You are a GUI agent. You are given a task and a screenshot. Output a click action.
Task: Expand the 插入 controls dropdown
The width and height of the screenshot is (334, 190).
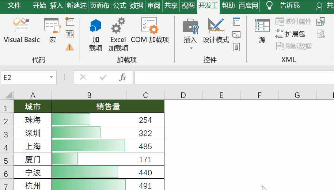pyautogui.click(x=191, y=48)
